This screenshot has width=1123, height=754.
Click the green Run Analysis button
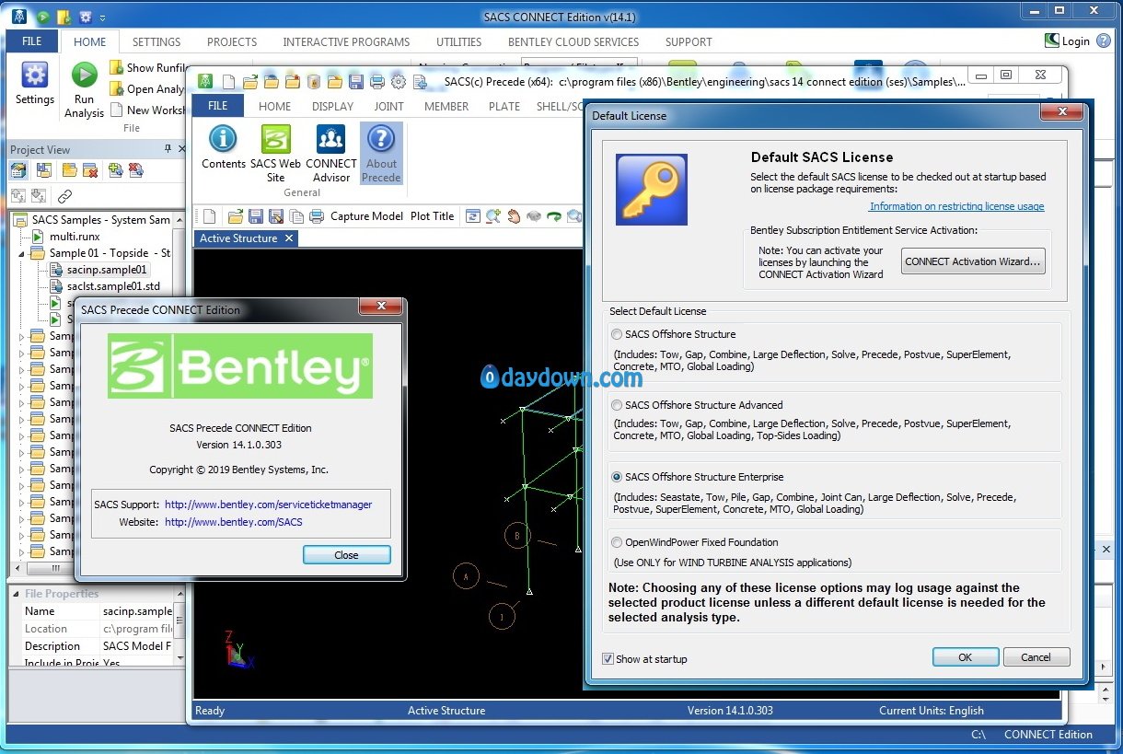(84, 90)
